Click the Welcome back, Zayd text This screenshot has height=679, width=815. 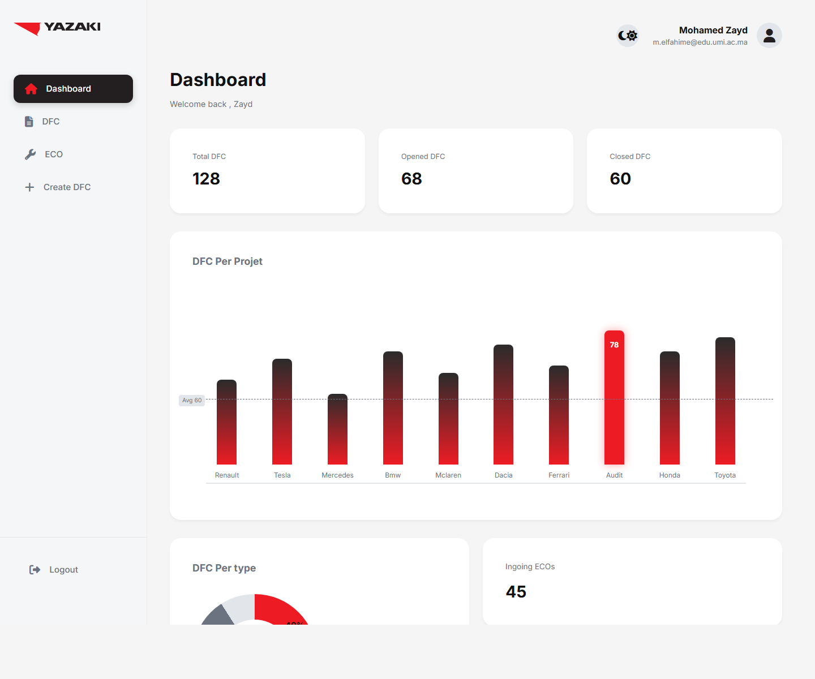pyautogui.click(x=211, y=104)
